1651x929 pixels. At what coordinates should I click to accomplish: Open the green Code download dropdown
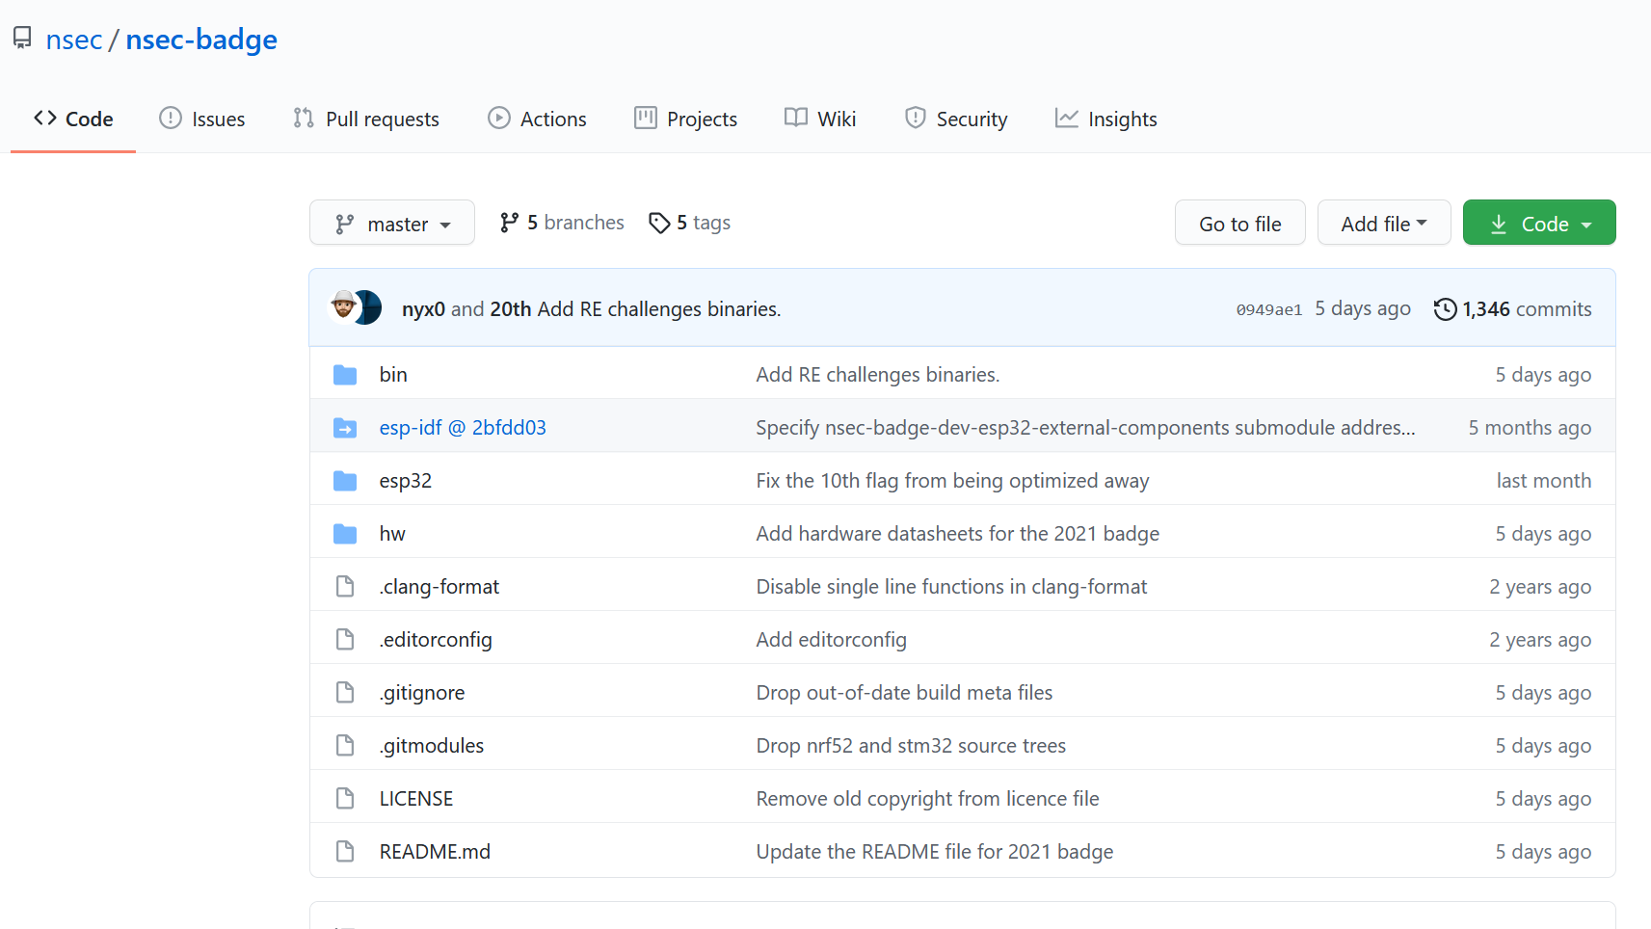pyautogui.click(x=1539, y=224)
